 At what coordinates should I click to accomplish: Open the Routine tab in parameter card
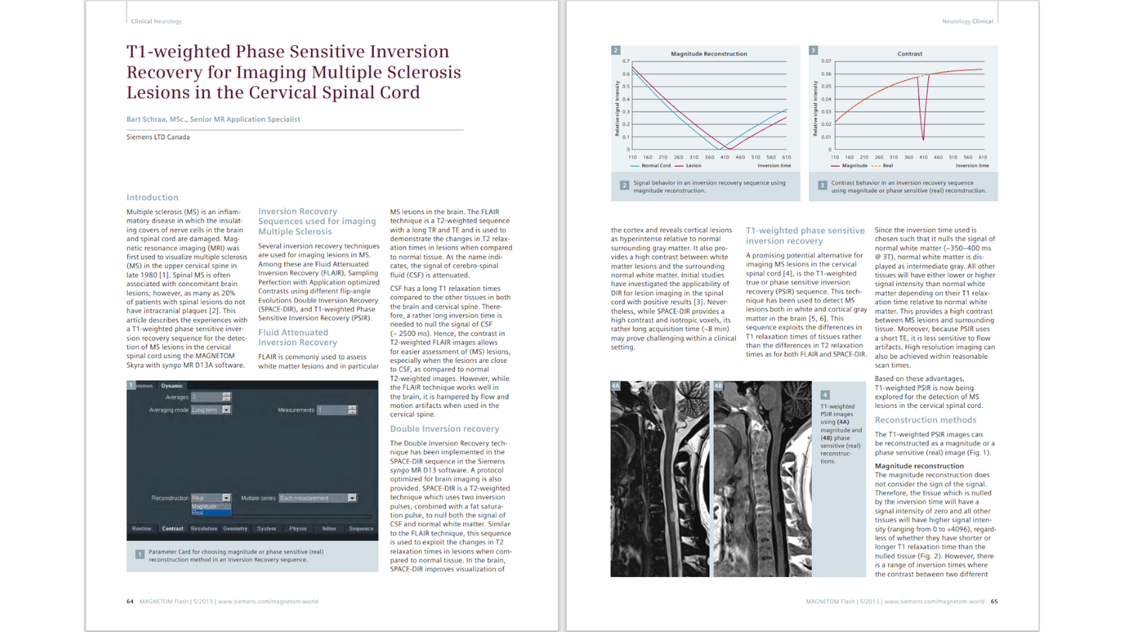click(141, 528)
